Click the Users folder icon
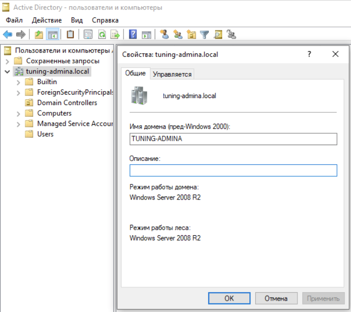The width and height of the screenshot is (351, 312). (x=29, y=134)
